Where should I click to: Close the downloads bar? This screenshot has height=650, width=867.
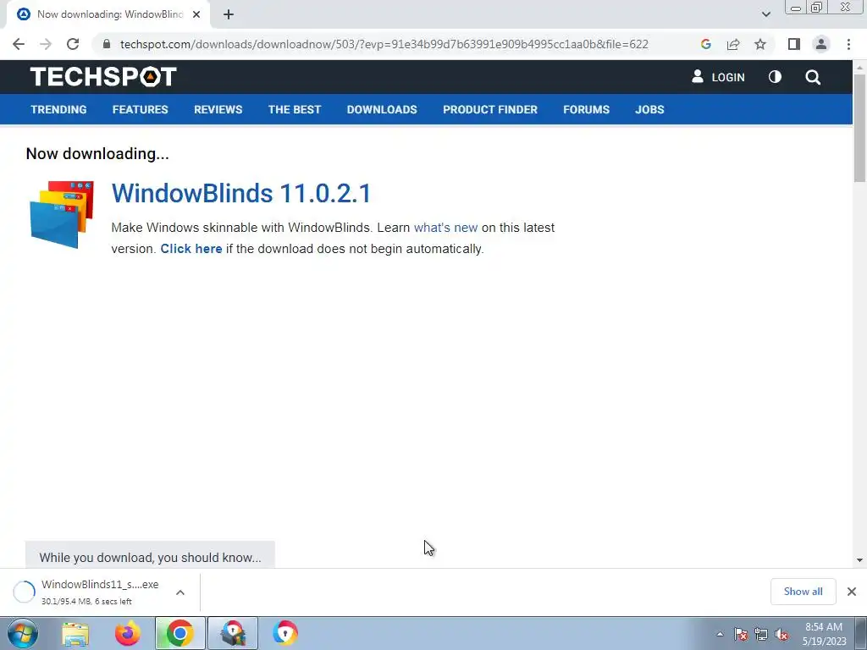click(852, 592)
